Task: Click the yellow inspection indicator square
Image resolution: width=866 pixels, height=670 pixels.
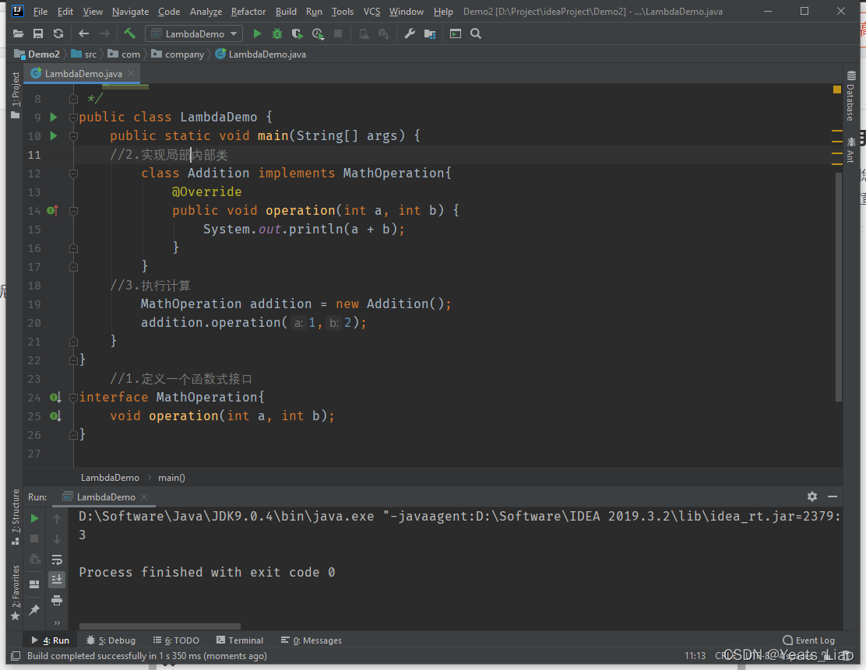Action: point(836,89)
